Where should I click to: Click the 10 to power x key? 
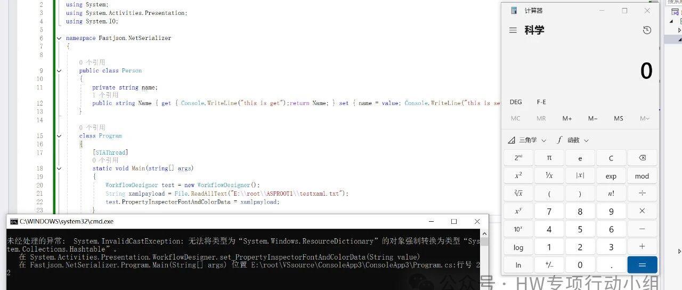518,229
